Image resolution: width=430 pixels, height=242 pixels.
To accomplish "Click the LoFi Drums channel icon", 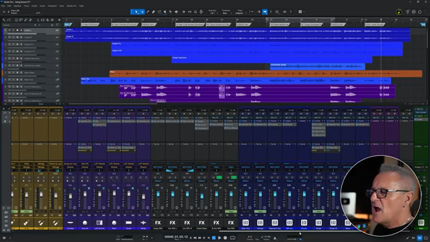I will 99,223.
